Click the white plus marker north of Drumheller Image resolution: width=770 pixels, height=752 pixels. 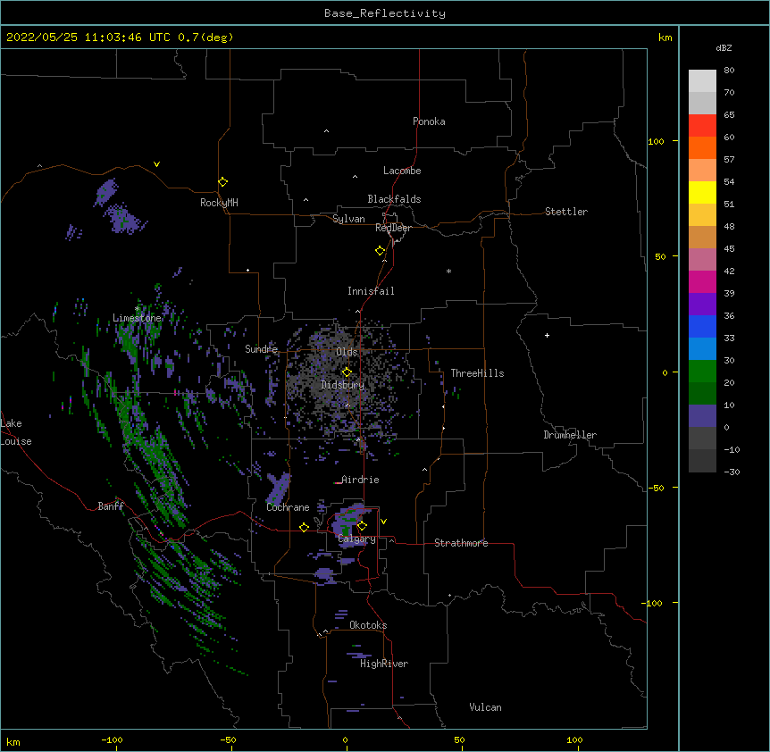point(547,335)
